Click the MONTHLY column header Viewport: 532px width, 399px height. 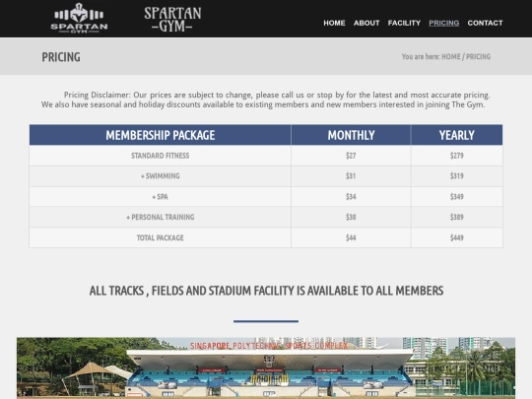tap(351, 135)
